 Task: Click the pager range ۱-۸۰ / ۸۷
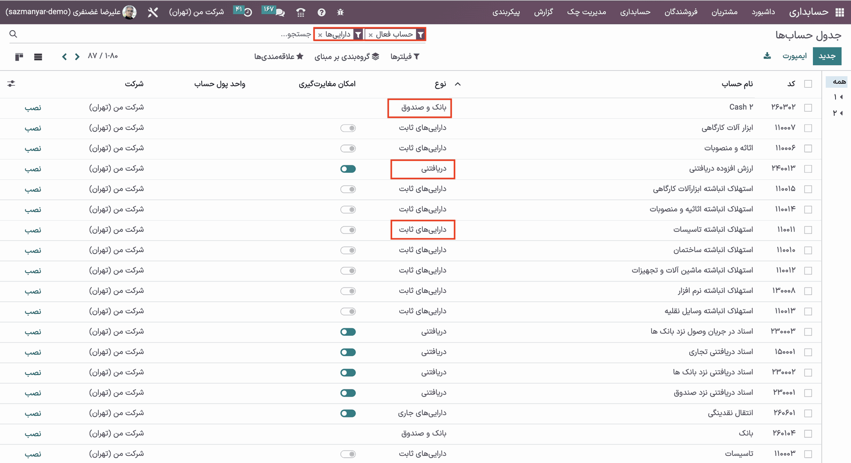click(x=103, y=56)
